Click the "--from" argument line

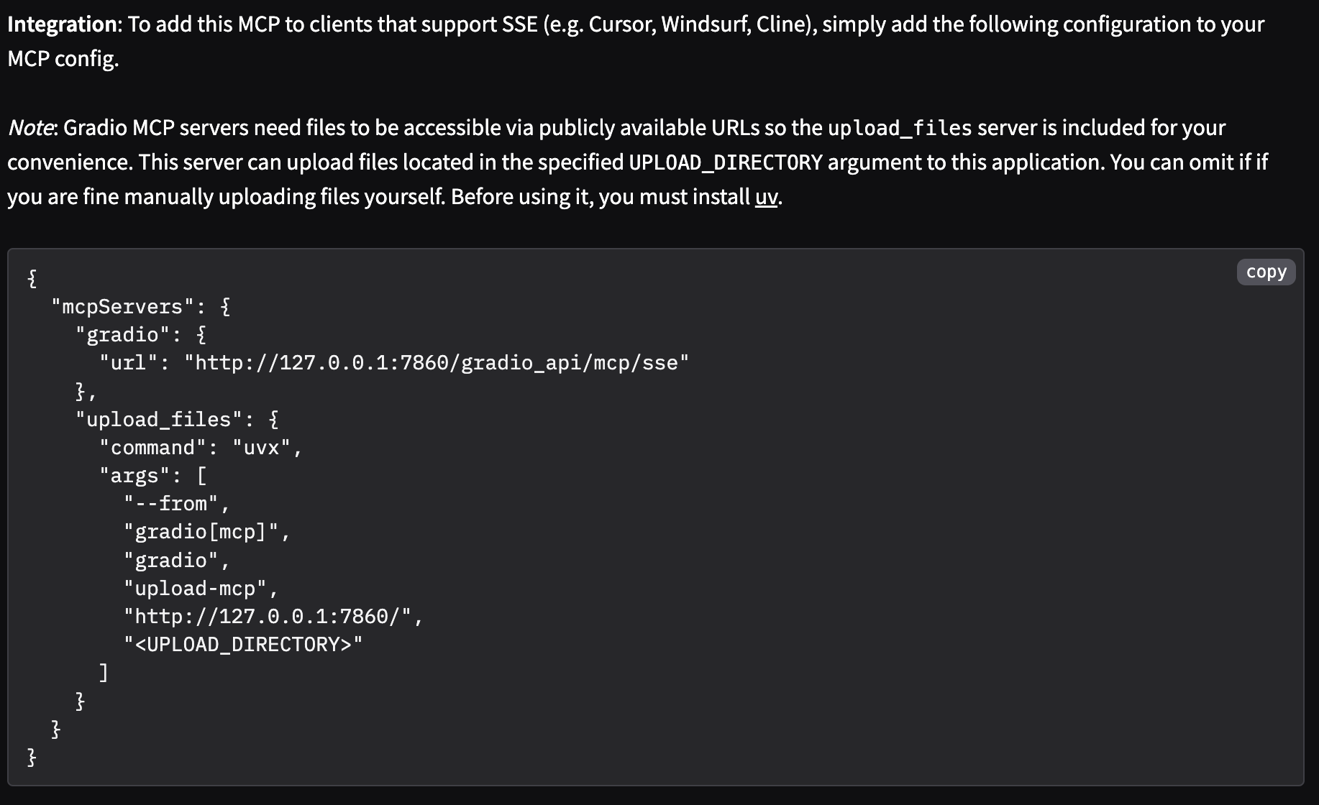171,504
